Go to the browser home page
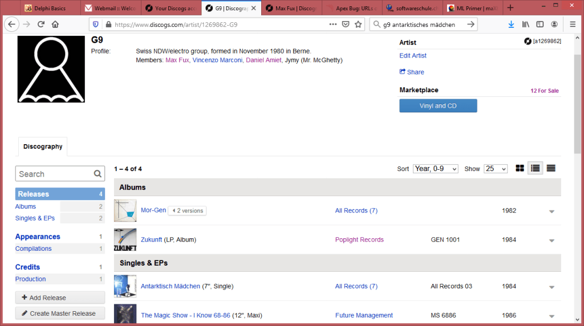The width and height of the screenshot is (584, 326). 55,25
